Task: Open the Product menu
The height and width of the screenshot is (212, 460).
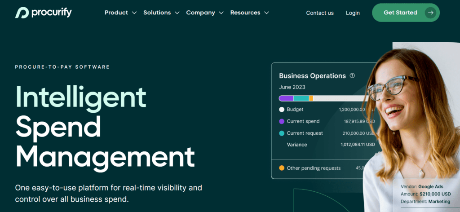Action: pos(116,13)
